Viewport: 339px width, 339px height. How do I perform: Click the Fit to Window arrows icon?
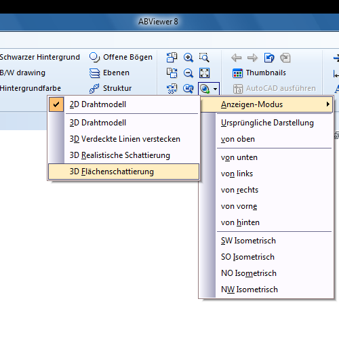[204, 73]
